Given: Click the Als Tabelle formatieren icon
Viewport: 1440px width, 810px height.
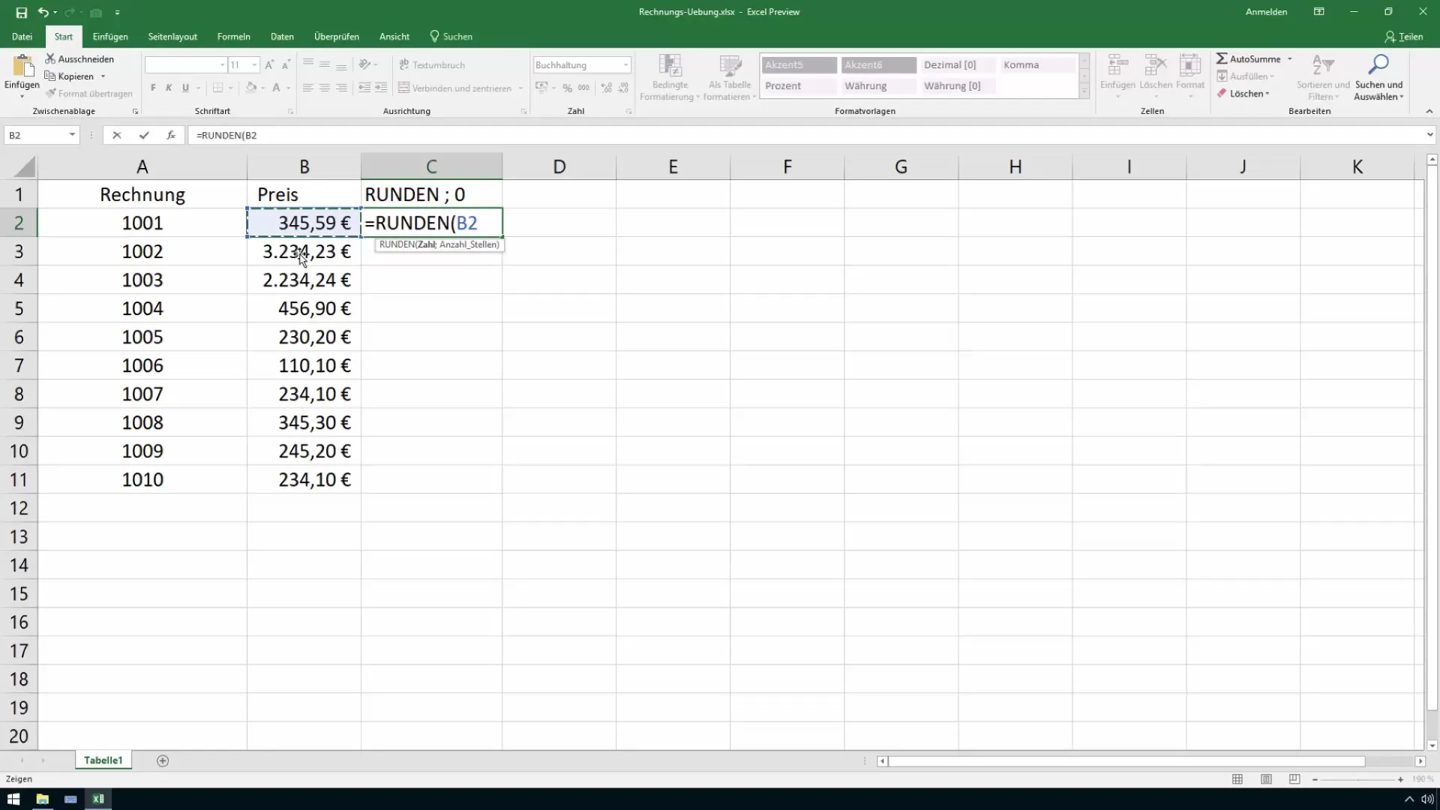Looking at the screenshot, I should [x=729, y=74].
